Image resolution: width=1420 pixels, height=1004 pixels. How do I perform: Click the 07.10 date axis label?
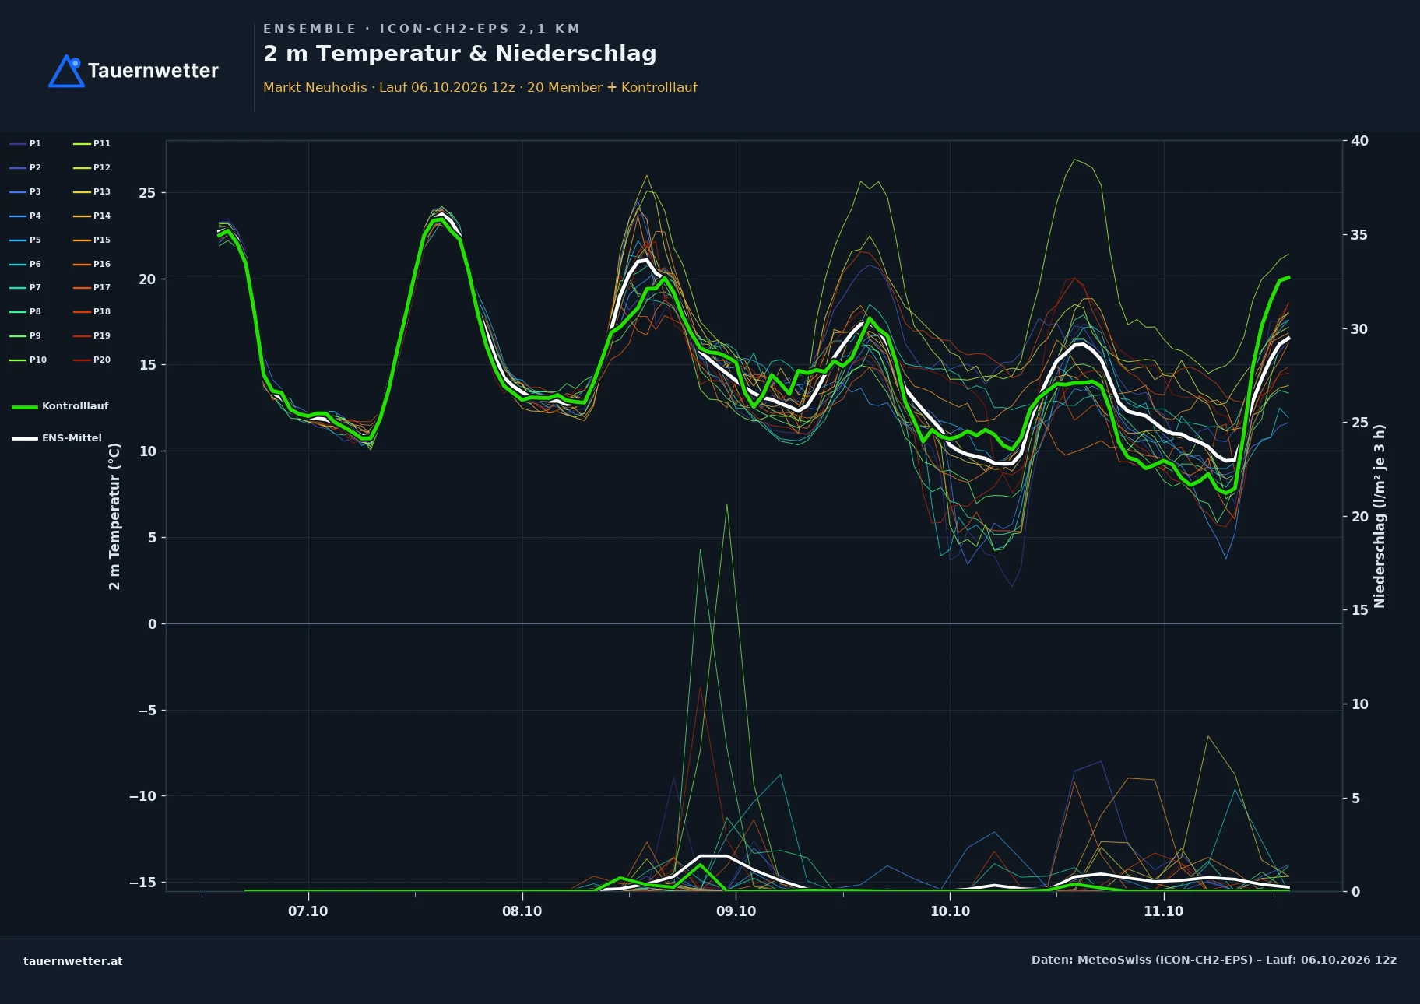[308, 911]
